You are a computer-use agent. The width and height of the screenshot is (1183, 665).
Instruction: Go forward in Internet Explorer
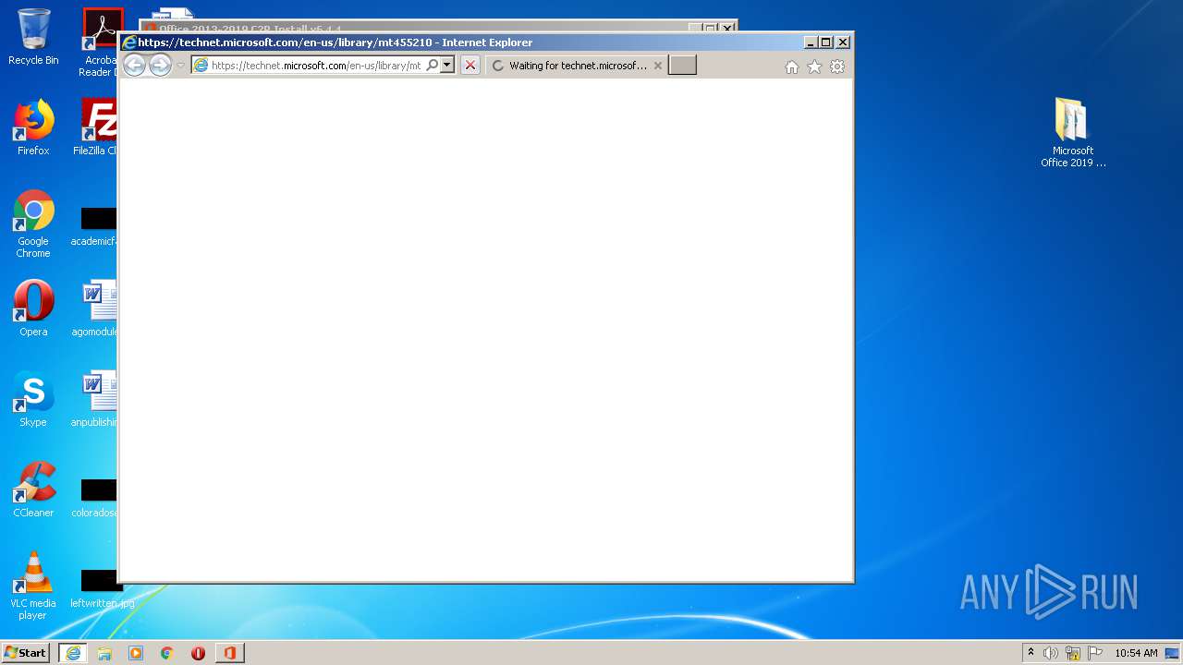pyautogui.click(x=160, y=65)
